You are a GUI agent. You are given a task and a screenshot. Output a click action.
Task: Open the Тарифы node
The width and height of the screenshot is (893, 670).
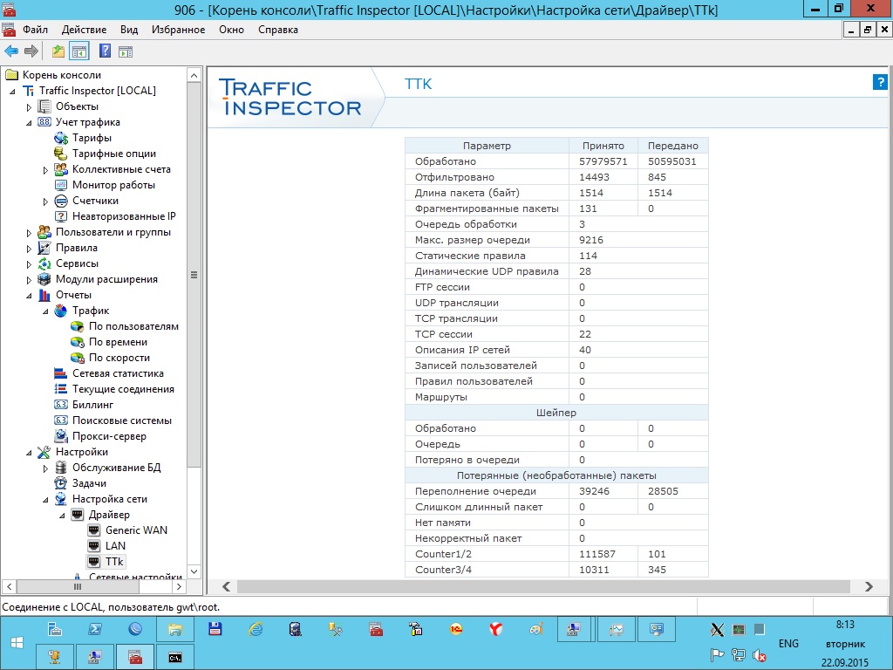pos(91,138)
